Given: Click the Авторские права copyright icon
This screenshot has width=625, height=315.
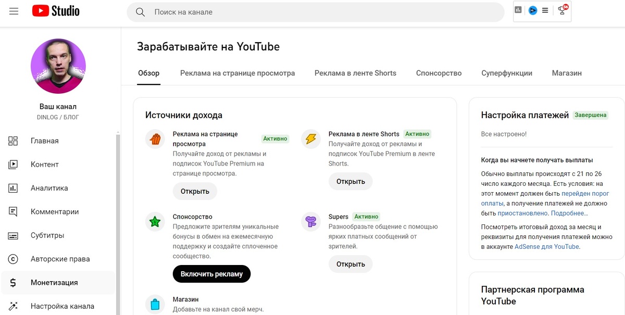Looking at the screenshot, I should pos(14,259).
